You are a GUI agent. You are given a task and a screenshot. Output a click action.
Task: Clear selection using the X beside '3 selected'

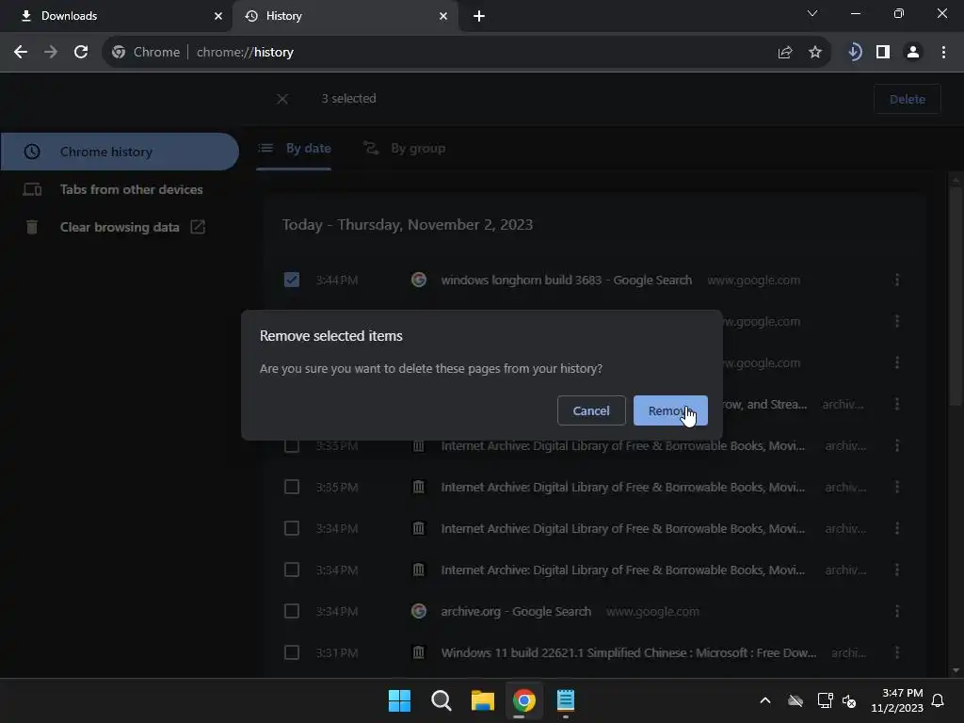pyautogui.click(x=282, y=99)
